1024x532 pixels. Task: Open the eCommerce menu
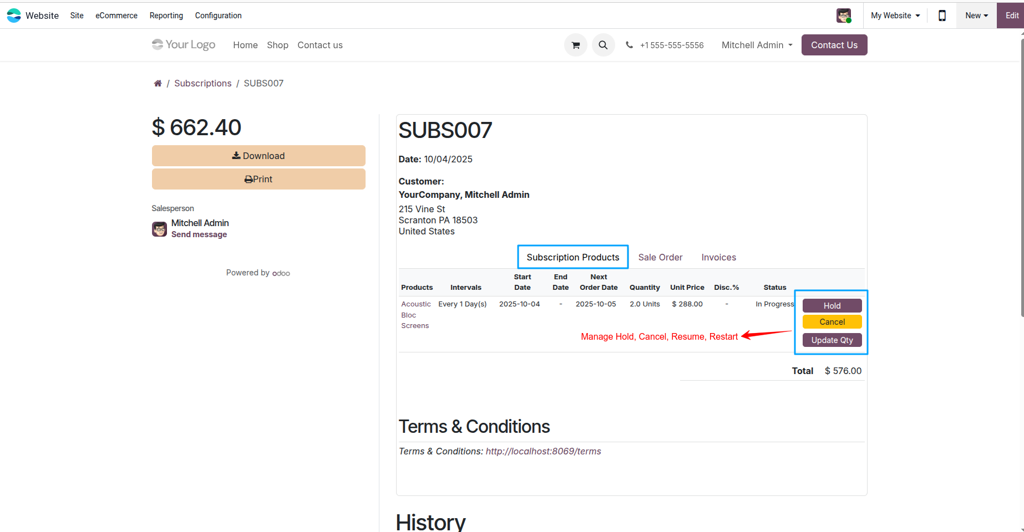(x=116, y=16)
